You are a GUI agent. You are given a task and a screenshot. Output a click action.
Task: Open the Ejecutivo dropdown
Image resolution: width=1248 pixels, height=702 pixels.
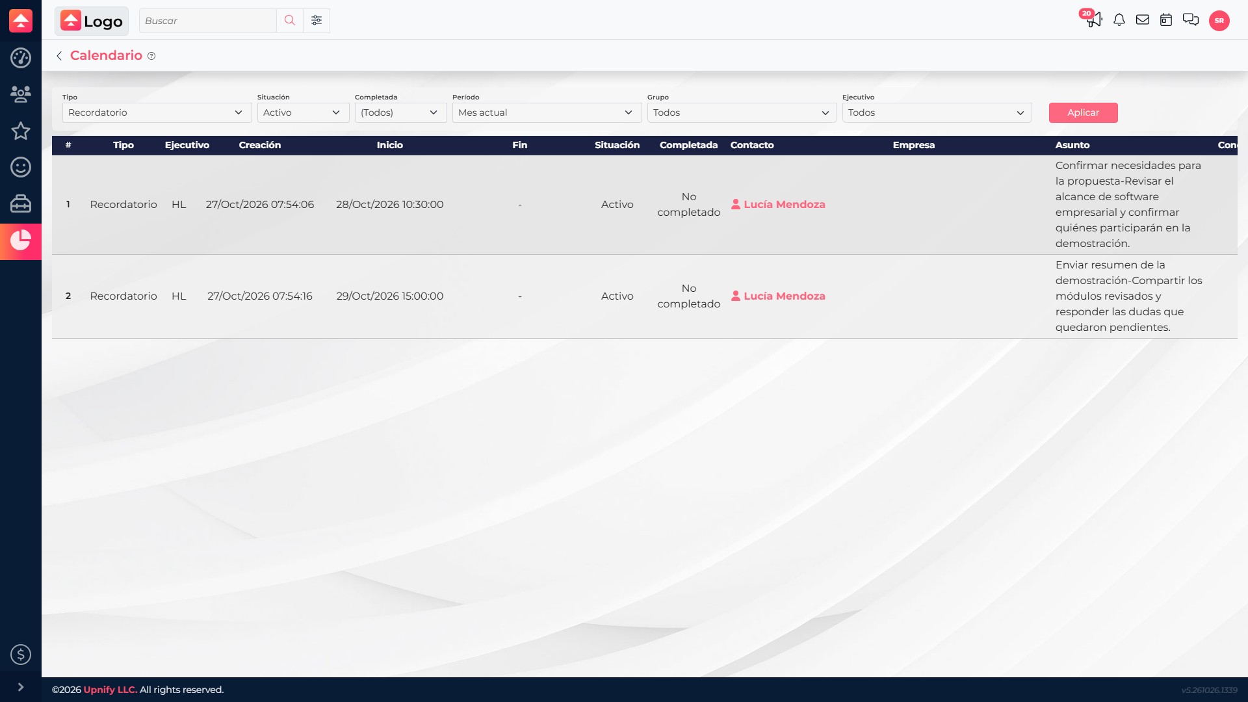(937, 112)
